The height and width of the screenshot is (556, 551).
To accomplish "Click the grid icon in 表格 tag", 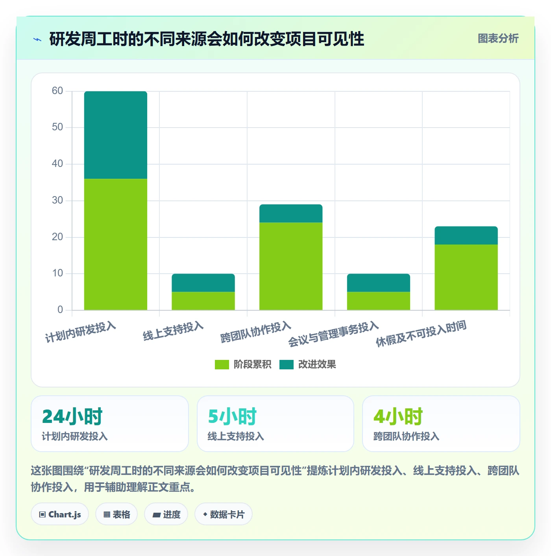I will 107,515.
